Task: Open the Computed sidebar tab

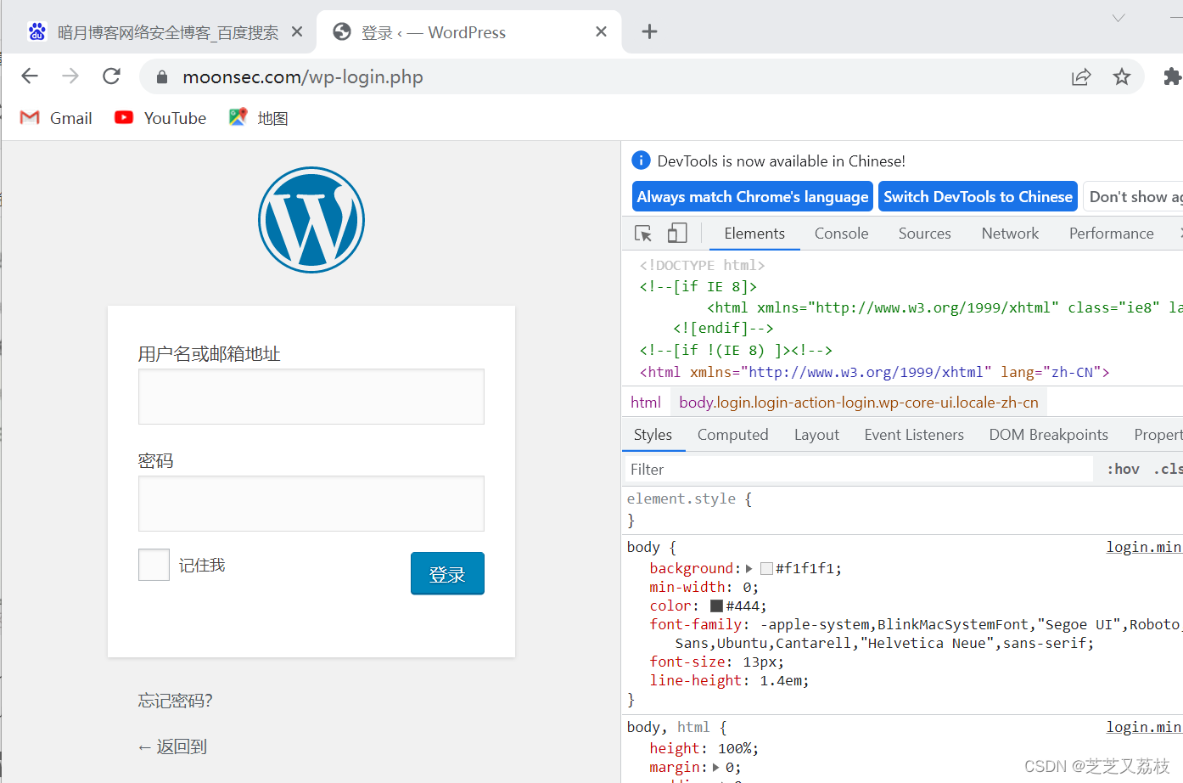Action: 732,435
